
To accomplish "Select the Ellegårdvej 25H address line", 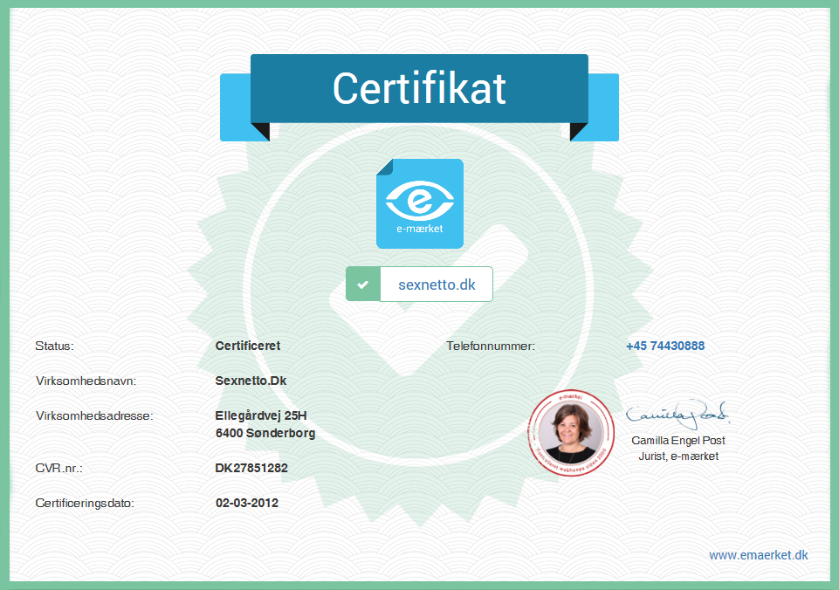I will pyautogui.click(x=261, y=415).
